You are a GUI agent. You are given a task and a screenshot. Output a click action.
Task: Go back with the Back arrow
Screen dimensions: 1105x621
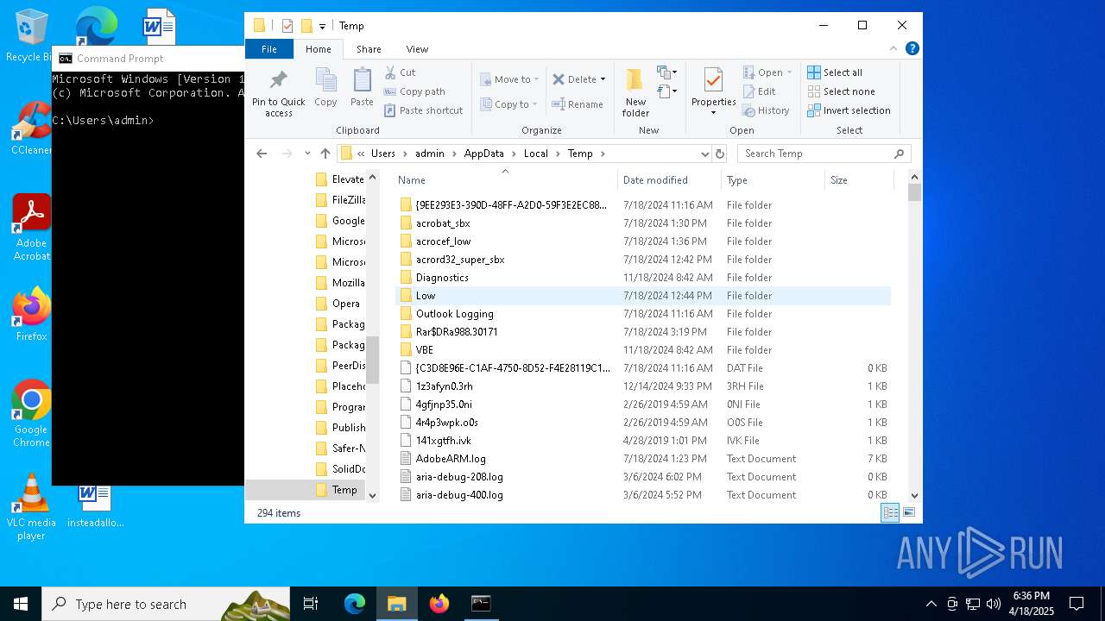tap(262, 154)
